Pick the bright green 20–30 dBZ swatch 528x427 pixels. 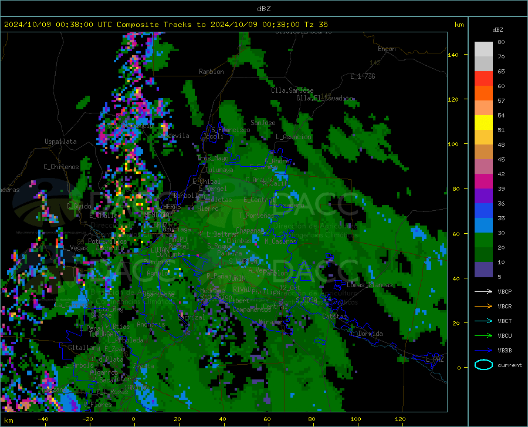[x=483, y=240]
